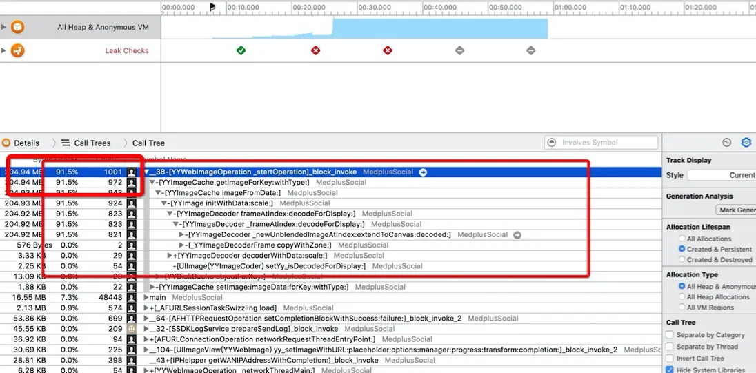Click person icon in networkThreadMain row
The image size is (756, 373).
point(131,370)
